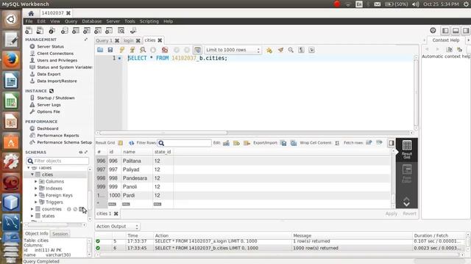Create new SQL tab icon in main toolbar
This screenshot has height=264, width=471.
29,31
